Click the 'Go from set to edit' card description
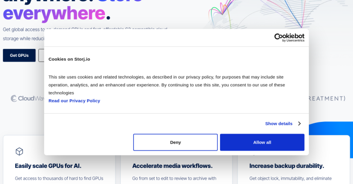Screen dimensions: 353x184 (174, 178)
